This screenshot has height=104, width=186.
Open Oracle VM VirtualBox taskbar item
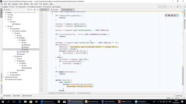click(108, 102)
